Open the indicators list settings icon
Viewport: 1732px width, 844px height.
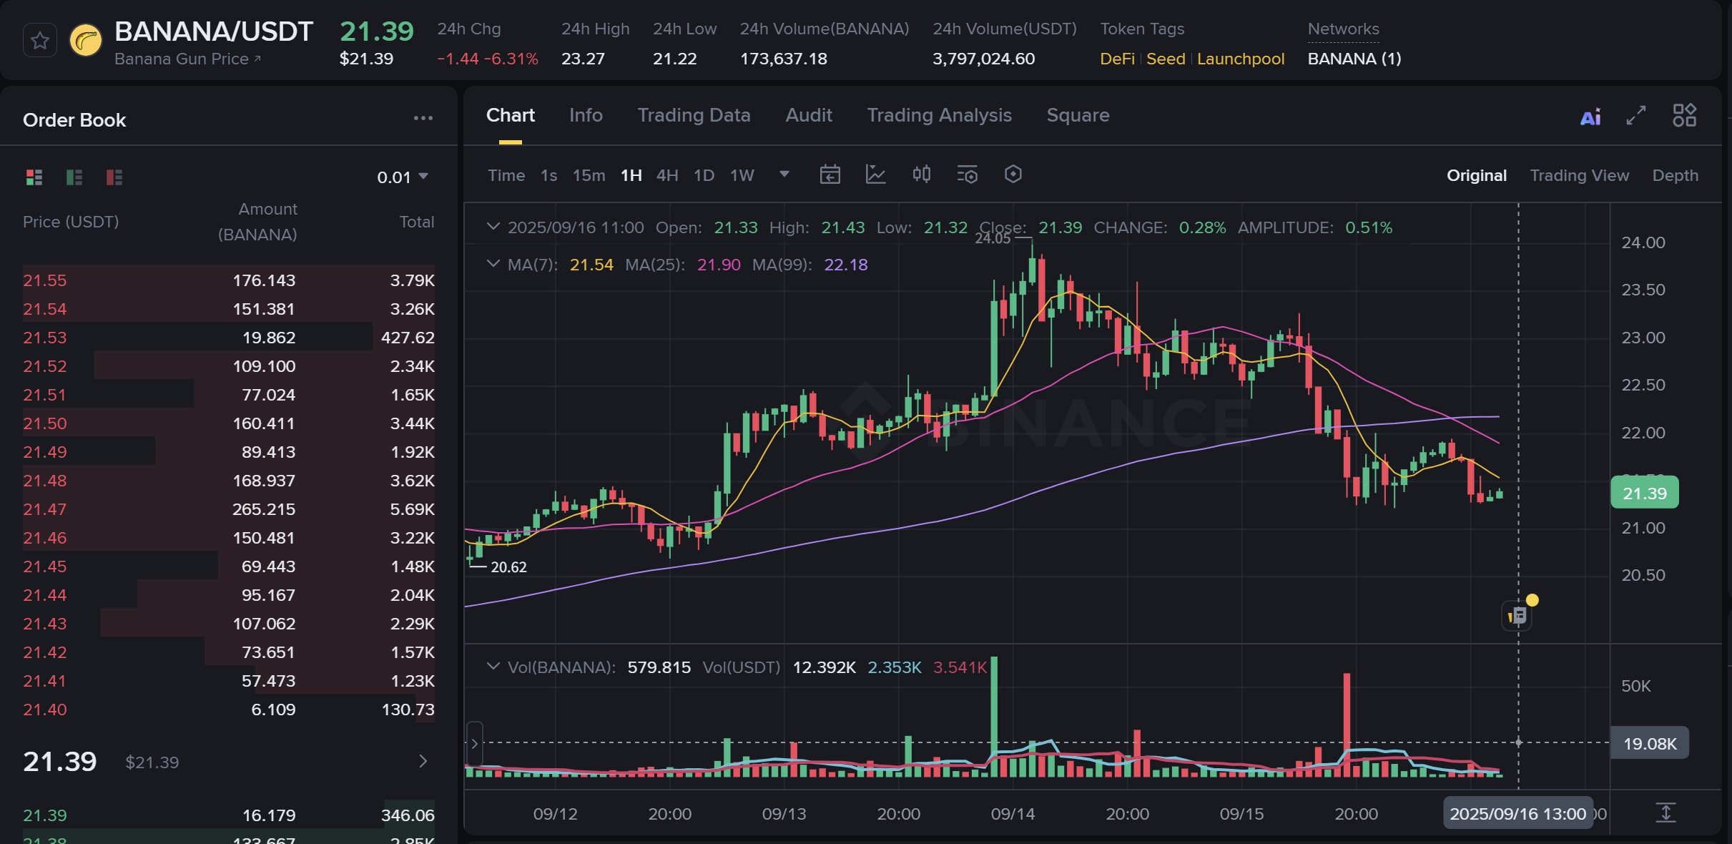point(968,175)
